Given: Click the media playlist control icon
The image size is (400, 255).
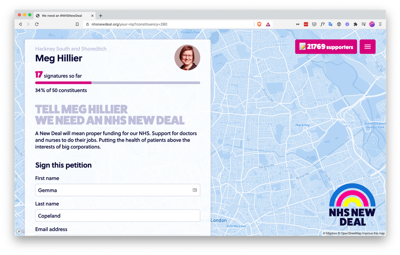Looking at the screenshot, I should 363,24.
